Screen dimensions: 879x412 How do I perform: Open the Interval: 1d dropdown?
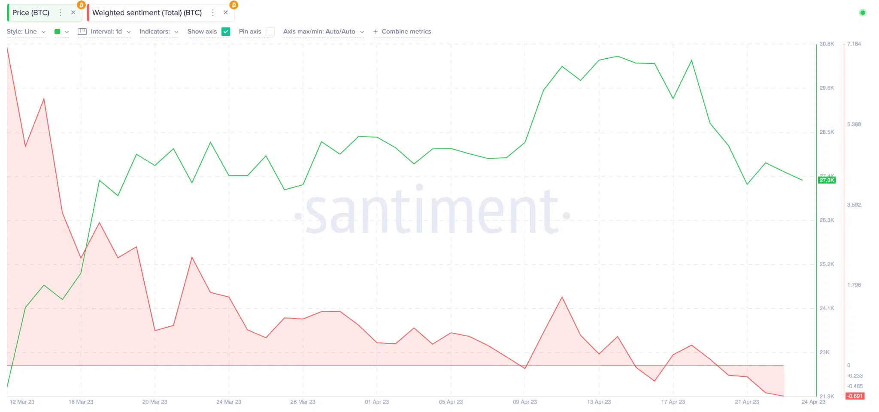(110, 32)
